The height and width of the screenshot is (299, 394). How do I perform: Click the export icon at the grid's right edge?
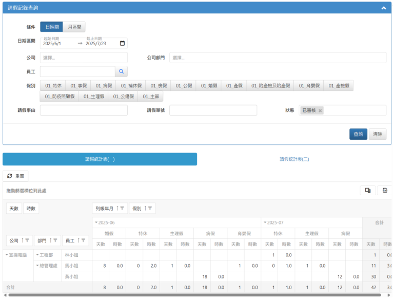385,191
